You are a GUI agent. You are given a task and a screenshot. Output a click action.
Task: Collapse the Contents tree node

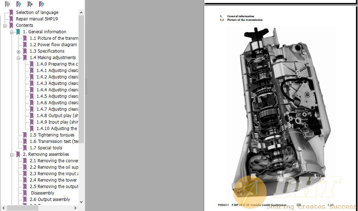click(5, 25)
